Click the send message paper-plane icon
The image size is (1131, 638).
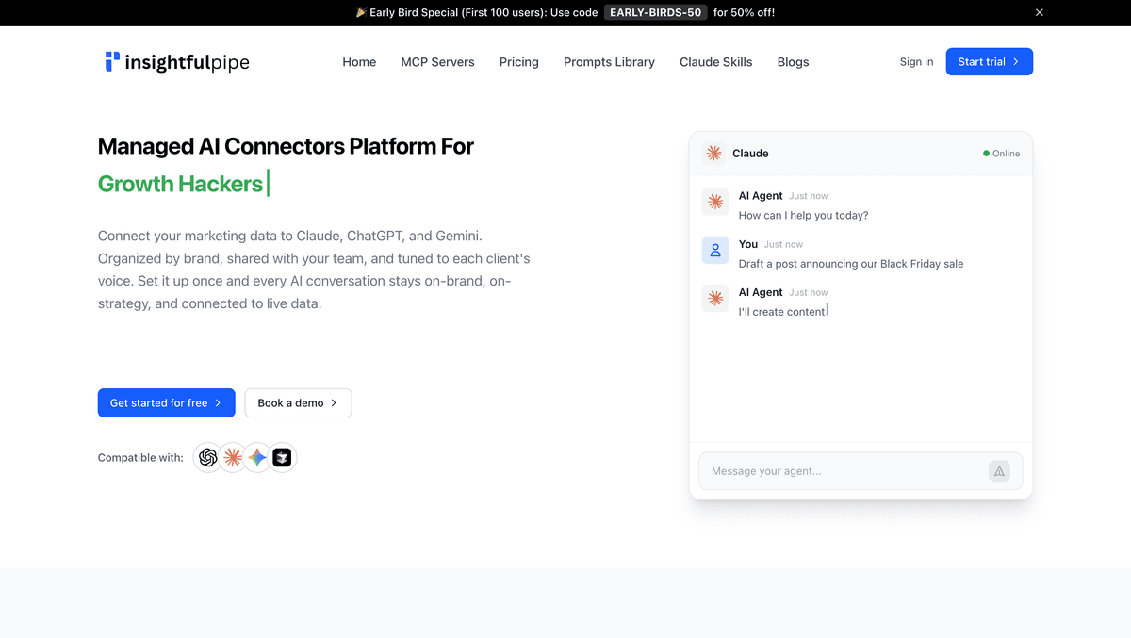999,470
